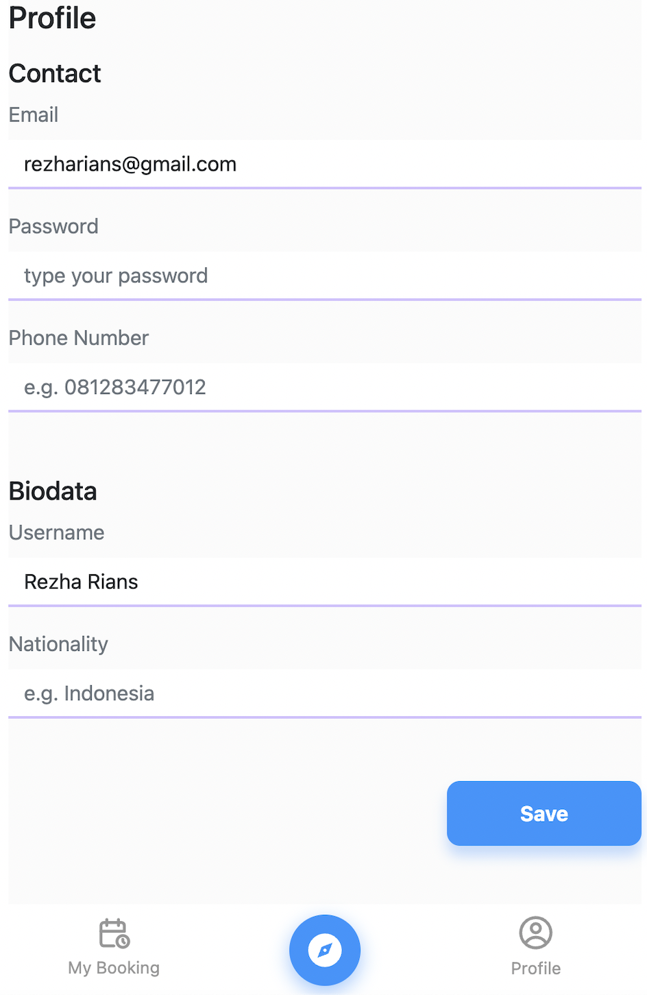Click the Profile page heading
Screen dimensions: 647x995
click(x=53, y=19)
